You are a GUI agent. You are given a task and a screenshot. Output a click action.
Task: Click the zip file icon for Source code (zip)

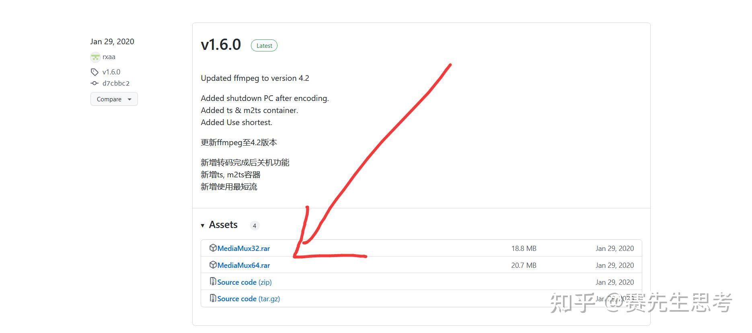click(213, 282)
